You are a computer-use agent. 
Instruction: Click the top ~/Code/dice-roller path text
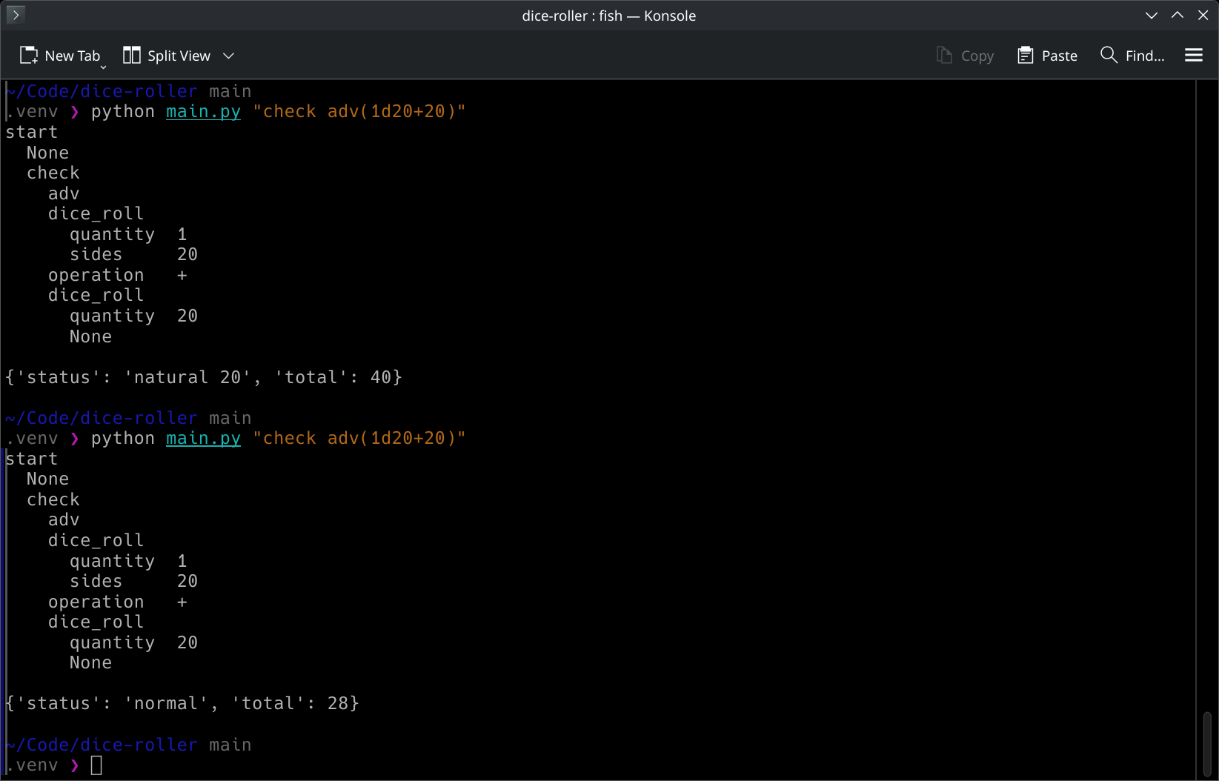click(x=102, y=91)
